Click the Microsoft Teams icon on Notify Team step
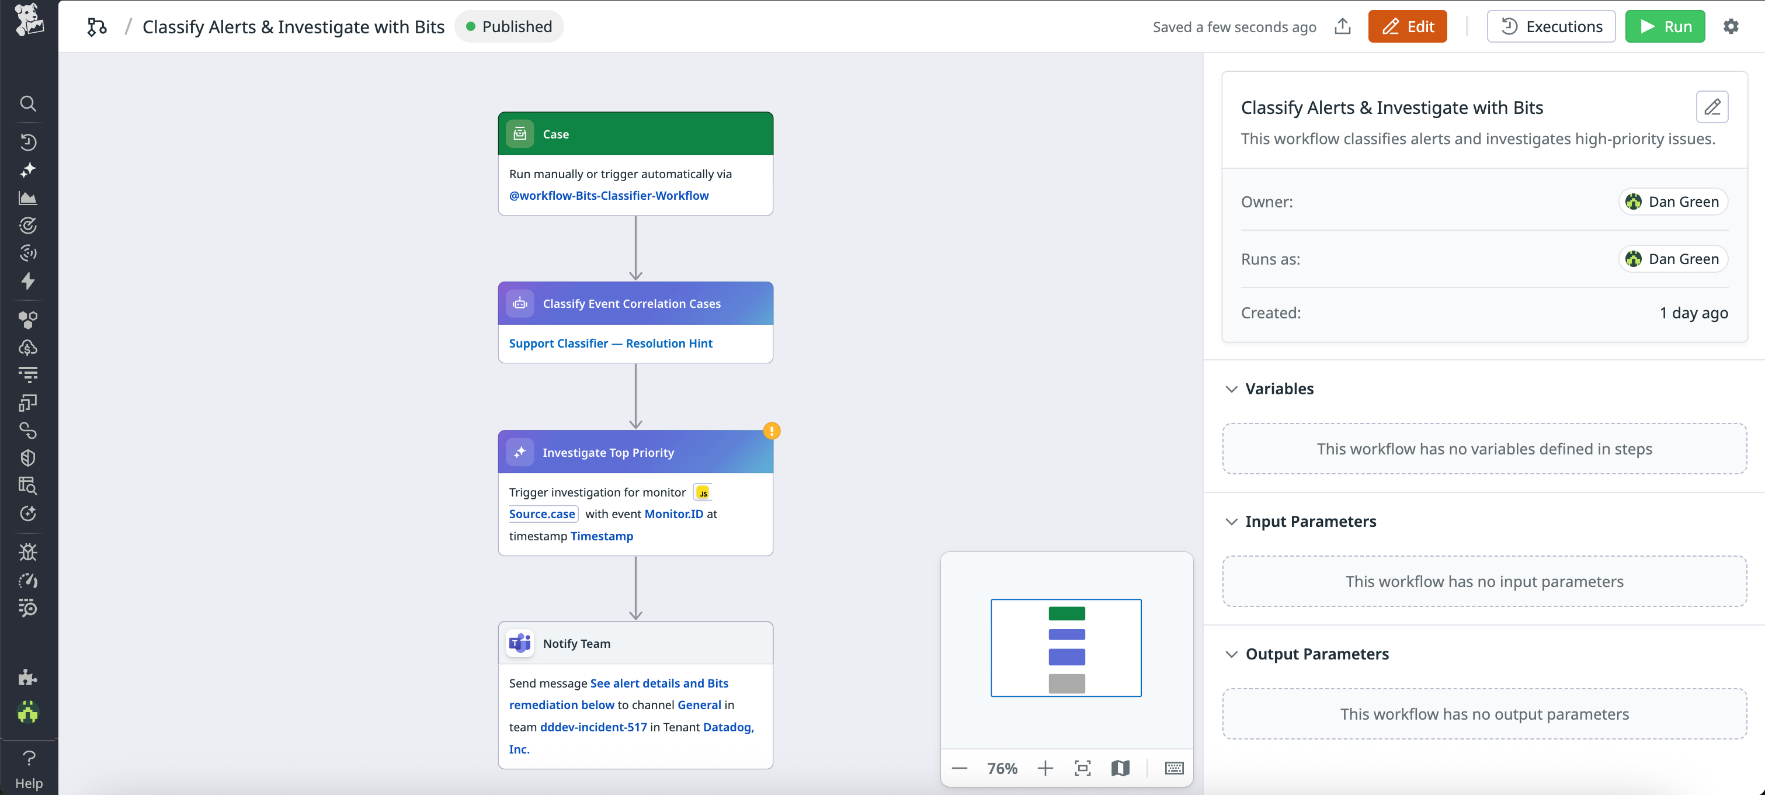 (x=520, y=643)
